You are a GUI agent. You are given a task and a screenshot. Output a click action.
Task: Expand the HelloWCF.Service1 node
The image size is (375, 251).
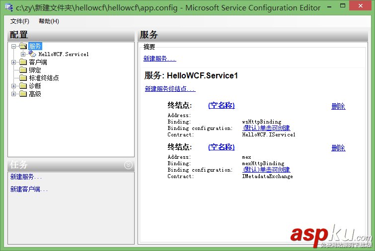pyautogui.click(x=23, y=54)
